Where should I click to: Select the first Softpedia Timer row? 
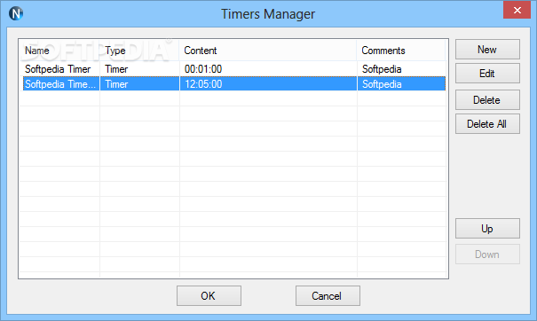point(234,69)
